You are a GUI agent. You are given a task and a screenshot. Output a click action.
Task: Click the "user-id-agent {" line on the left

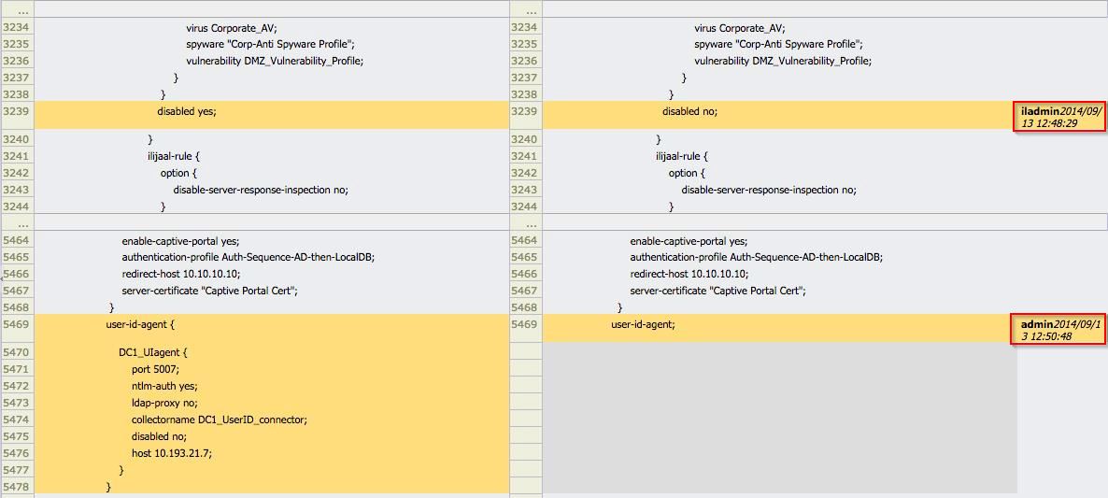pos(140,324)
